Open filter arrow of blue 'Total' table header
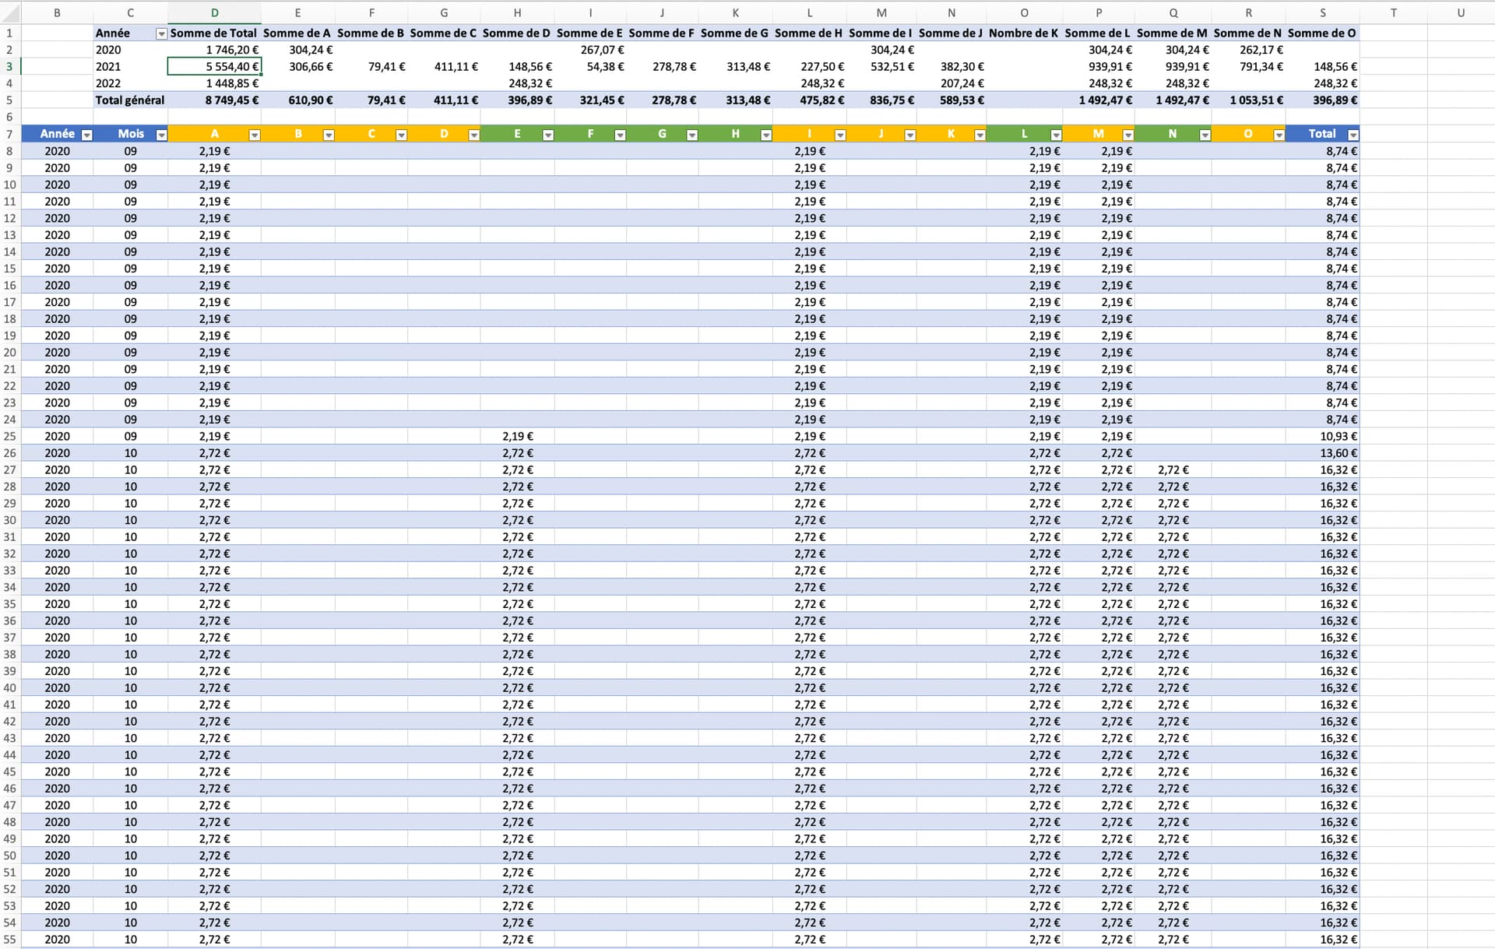This screenshot has width=1495, height=949. [x=1353, y=135]
